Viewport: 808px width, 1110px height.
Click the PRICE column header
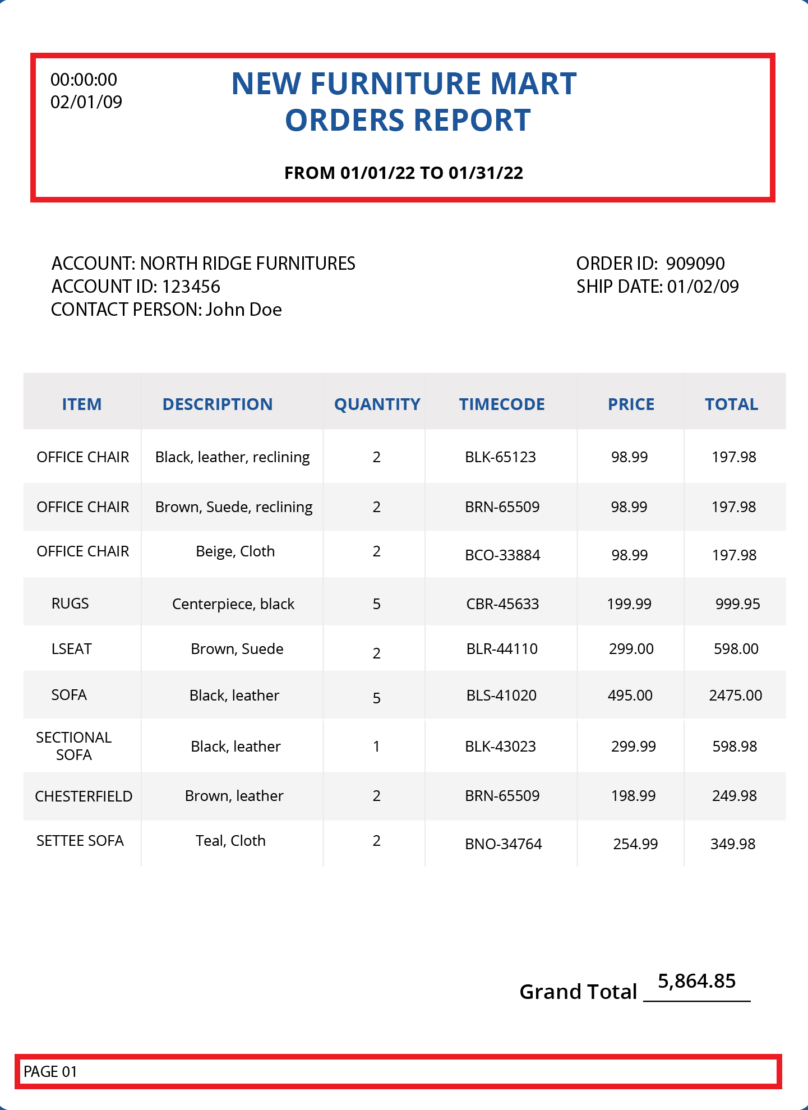[x=631, y=404]
